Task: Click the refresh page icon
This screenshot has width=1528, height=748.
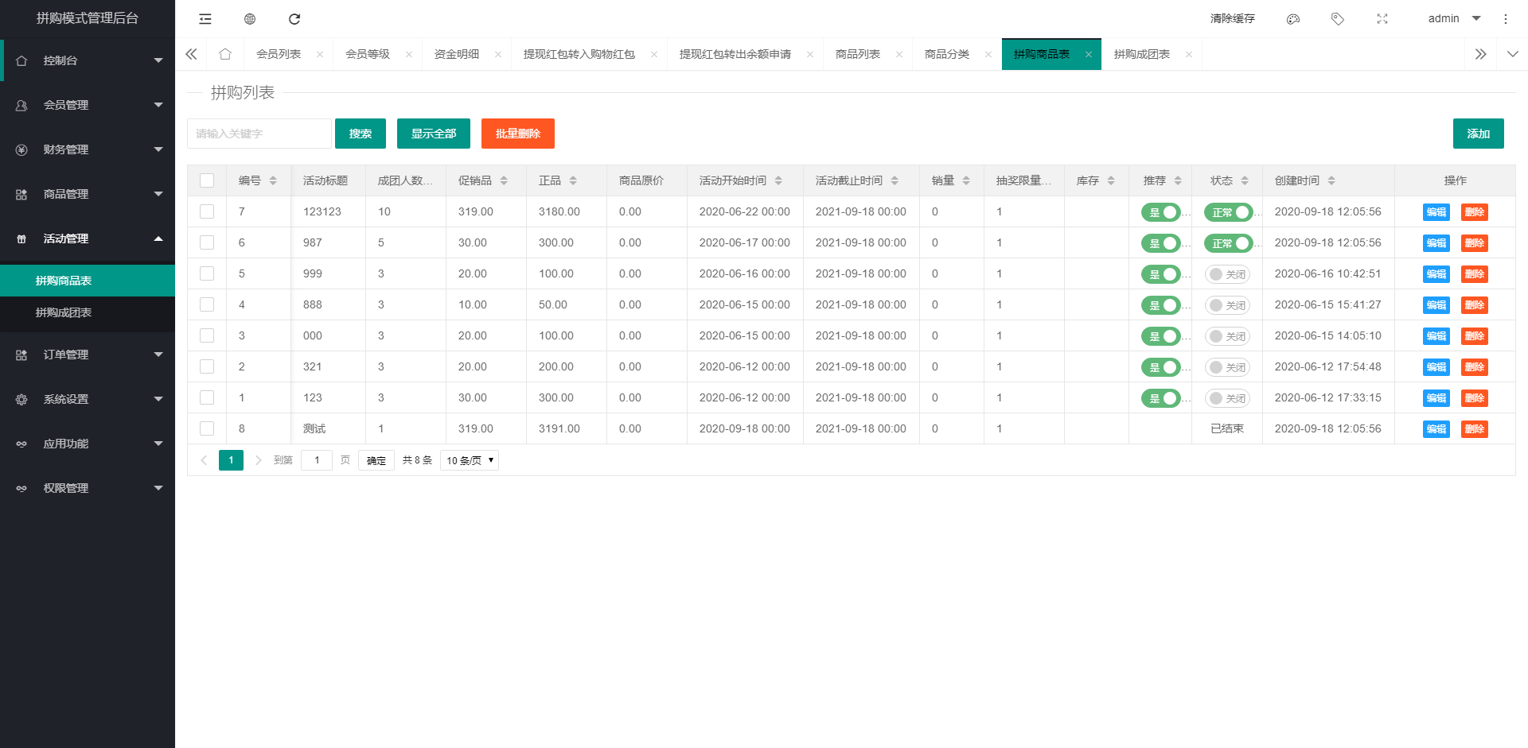Action: point(294,19)
